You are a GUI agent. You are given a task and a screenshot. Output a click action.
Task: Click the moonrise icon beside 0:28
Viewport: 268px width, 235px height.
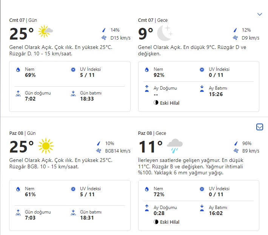click(x=147, y=208)
